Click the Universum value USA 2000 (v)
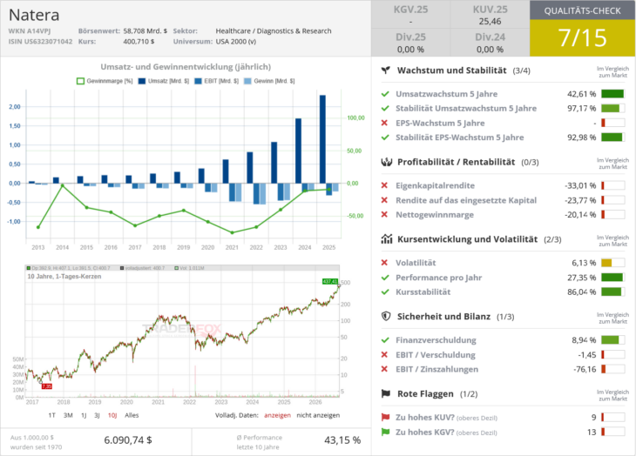 [235, 41]
